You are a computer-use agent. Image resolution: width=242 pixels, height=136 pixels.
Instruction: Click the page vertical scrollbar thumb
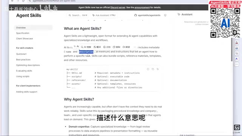click(232, 49)
